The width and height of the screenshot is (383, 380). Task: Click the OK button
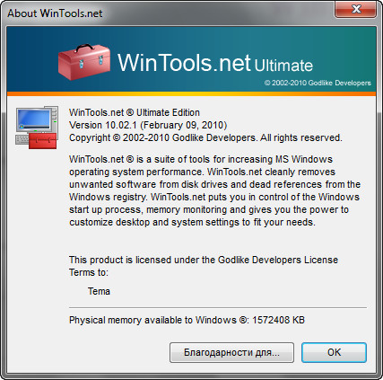(334, 352)
